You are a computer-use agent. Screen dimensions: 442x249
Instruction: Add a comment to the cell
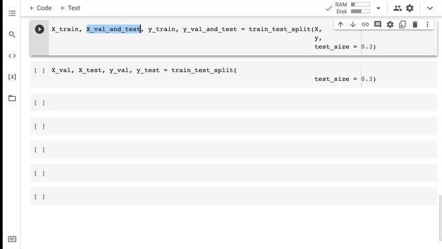click(x=378, y=25)
